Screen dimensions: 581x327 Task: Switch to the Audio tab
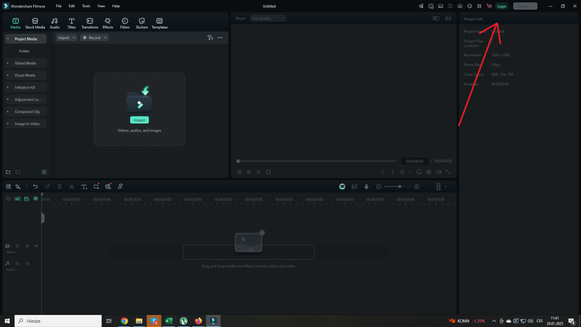click(54, 23)
